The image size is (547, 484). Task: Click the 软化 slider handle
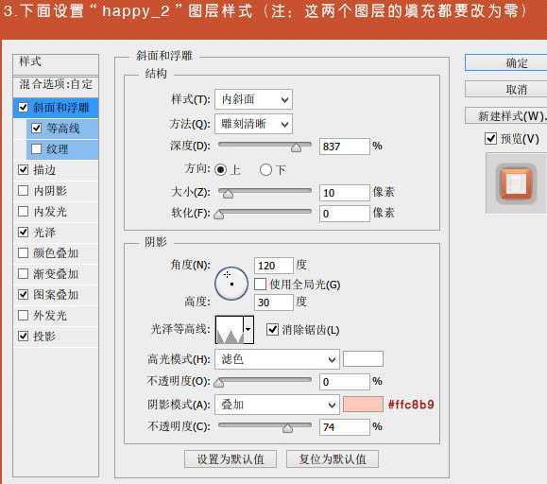(219, 215)
